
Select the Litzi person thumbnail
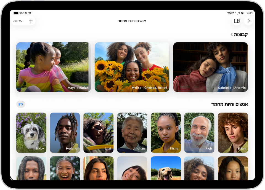pyautogui.click(x=99, y=133)
